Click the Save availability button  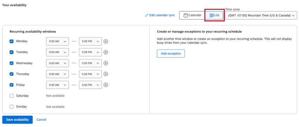pyautogui.click(x=17, y=120)
